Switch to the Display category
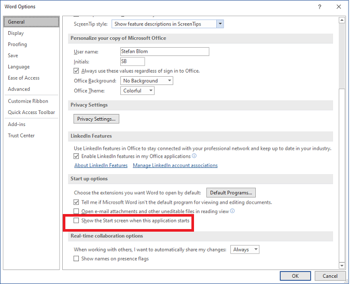The image size is (360, 284). tap(31, 33)
